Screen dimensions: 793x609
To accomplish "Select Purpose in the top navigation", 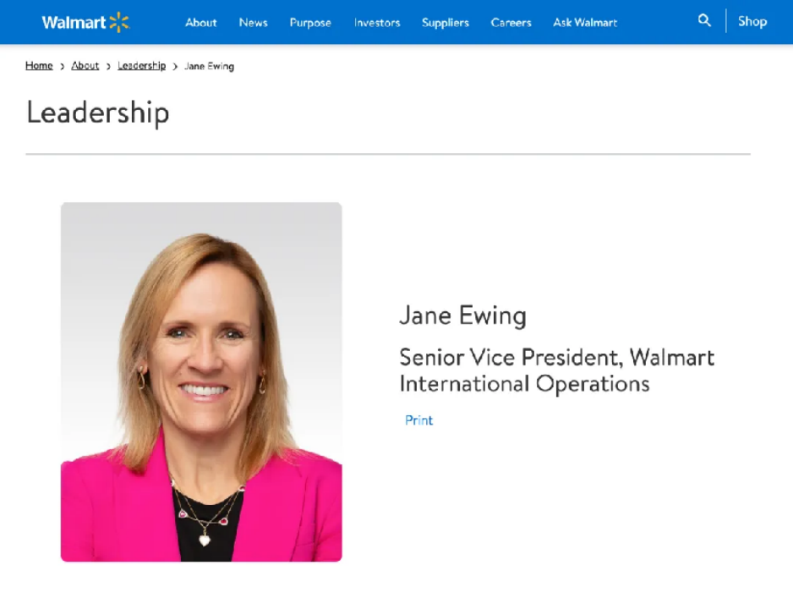I will click(x=310, y=23).
